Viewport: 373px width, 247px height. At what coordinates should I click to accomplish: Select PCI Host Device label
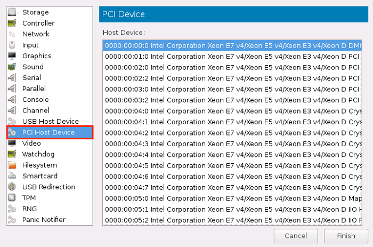pyautogui.click(x=48, y=132)
